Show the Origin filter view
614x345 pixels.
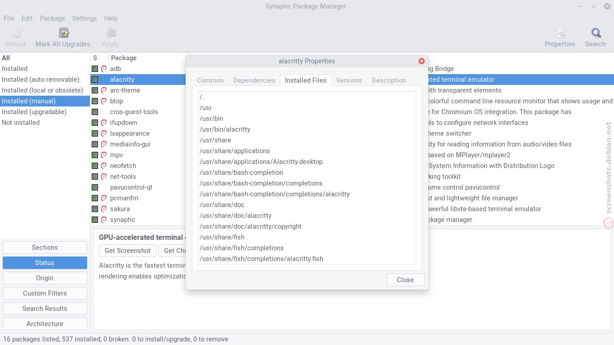click(x=45, y=278)
